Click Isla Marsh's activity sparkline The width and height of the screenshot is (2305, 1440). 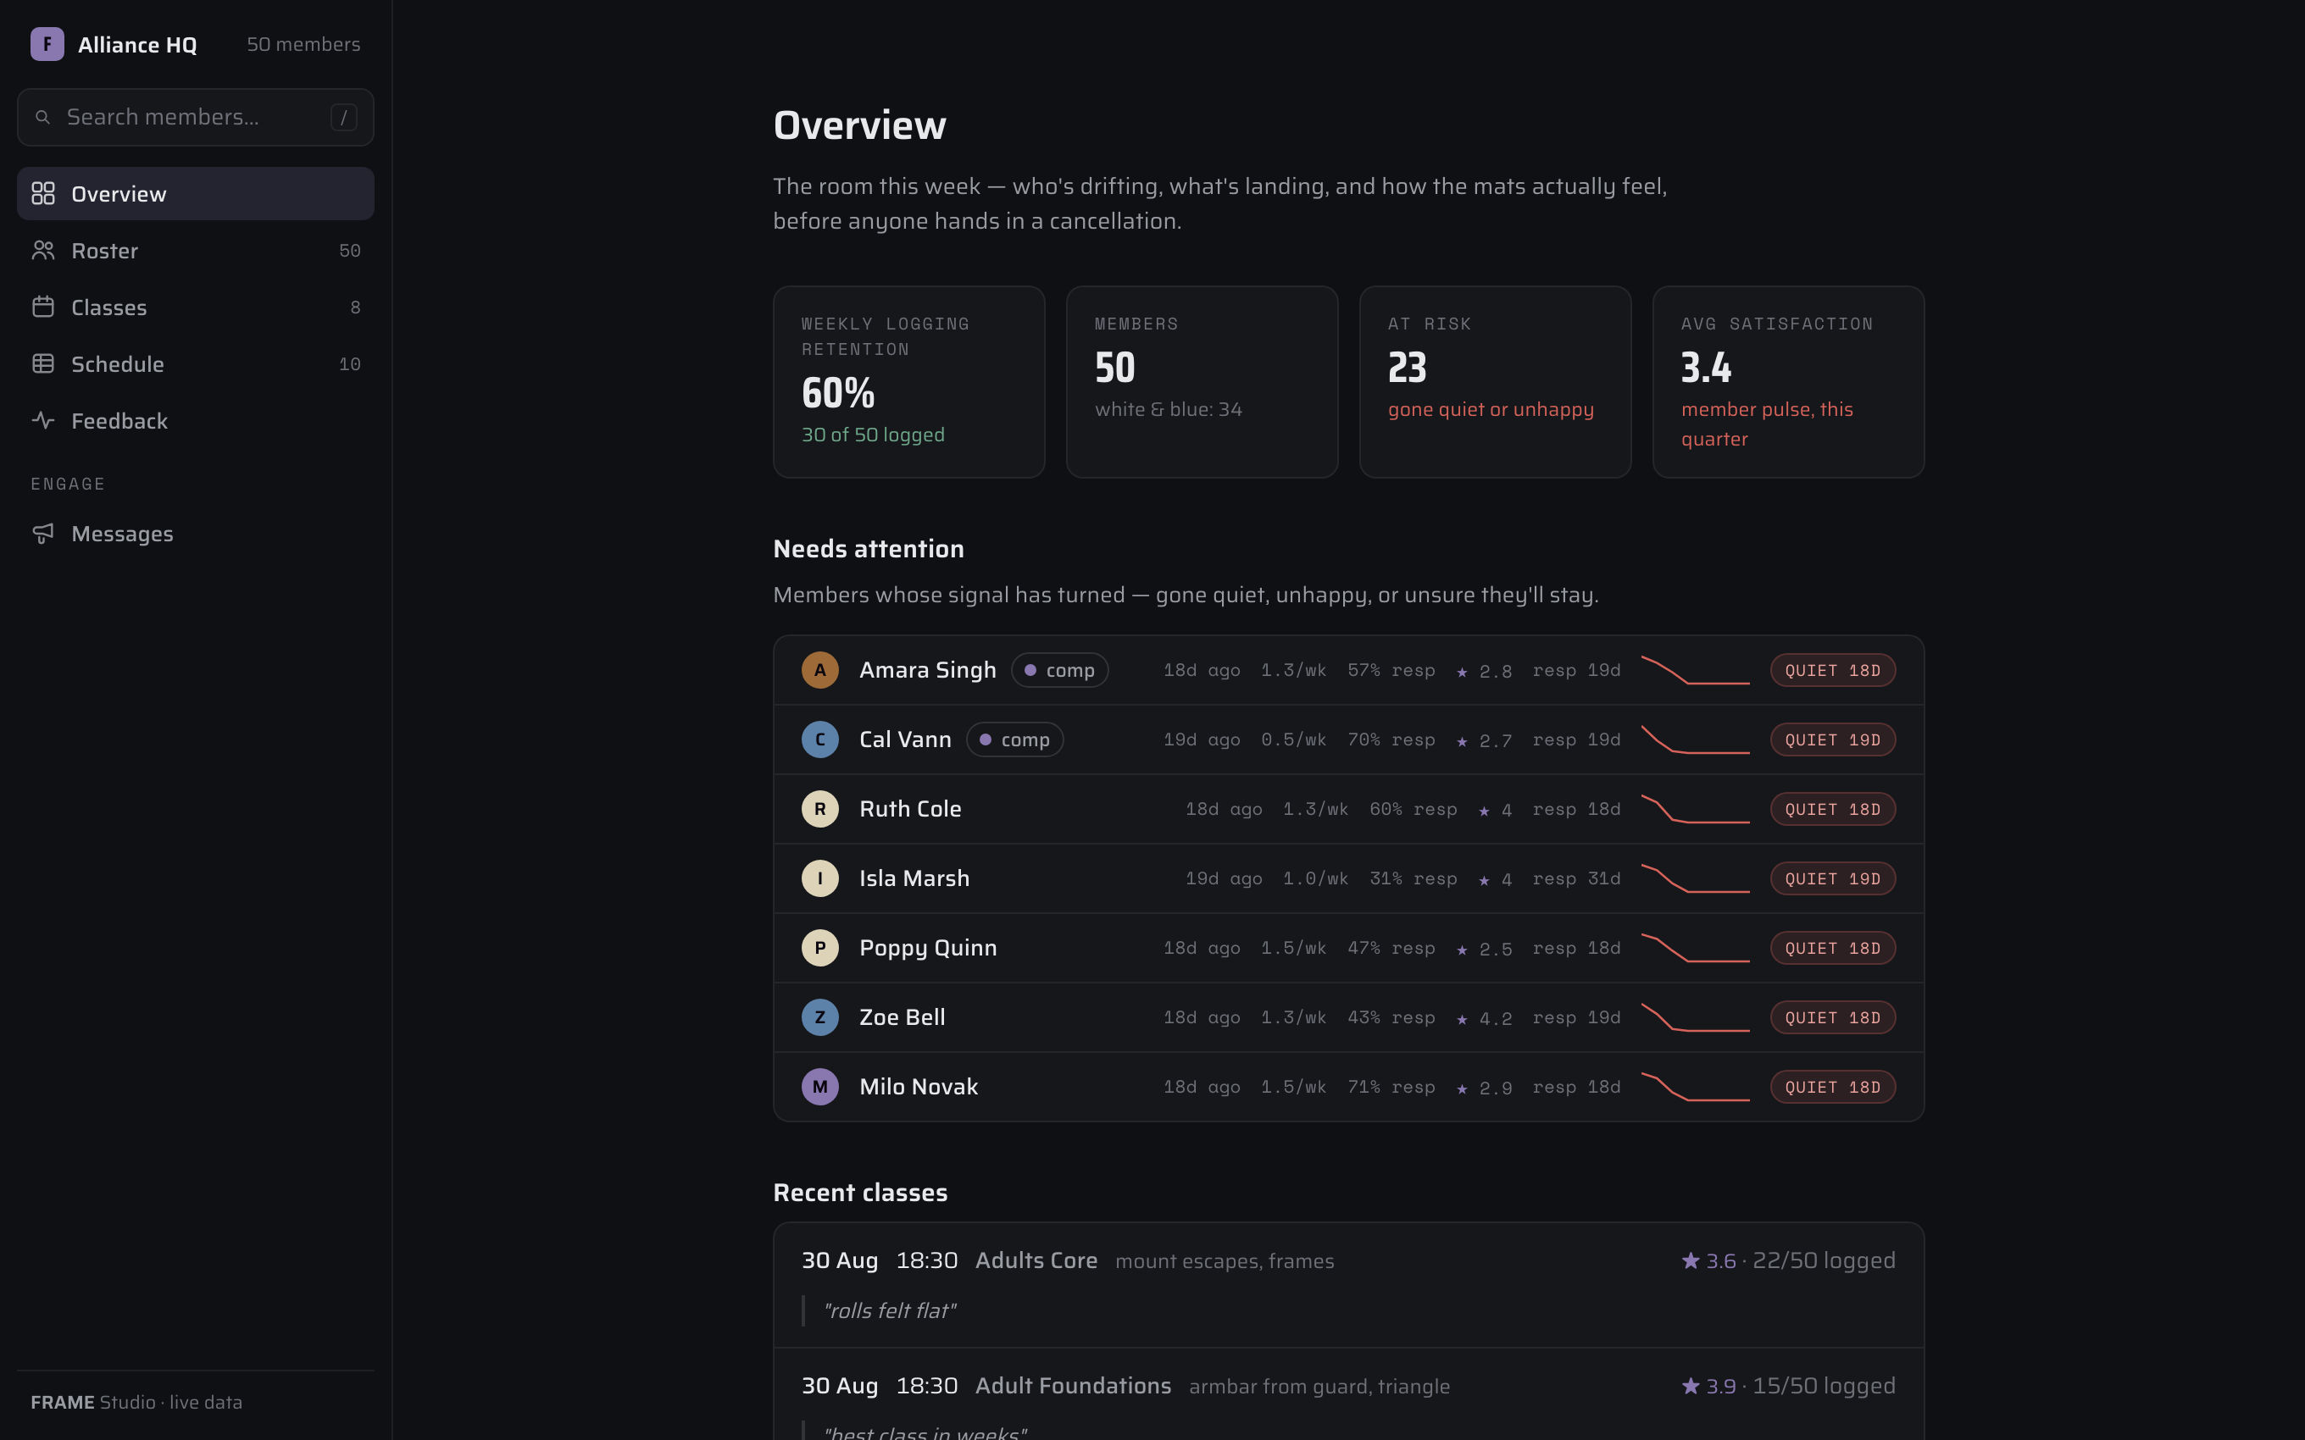click(1696, 878)
